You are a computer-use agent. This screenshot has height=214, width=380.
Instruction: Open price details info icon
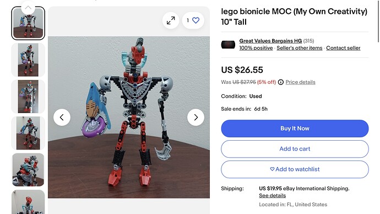pyautogui.click(x=281, y=82)
